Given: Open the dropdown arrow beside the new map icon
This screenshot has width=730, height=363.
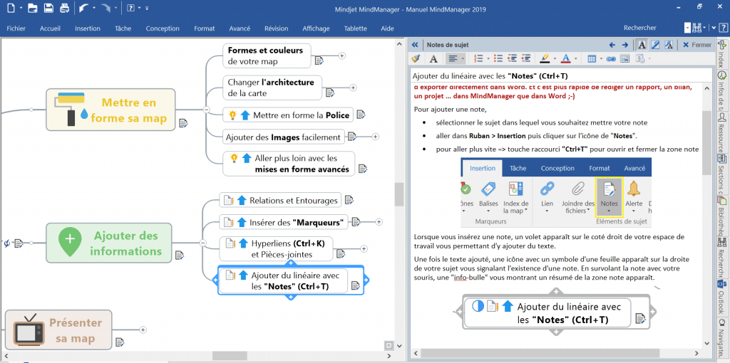Looking at the screenshot, I should coord(21,8).
